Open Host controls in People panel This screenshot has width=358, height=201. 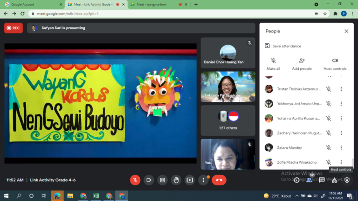coord(335,63)
